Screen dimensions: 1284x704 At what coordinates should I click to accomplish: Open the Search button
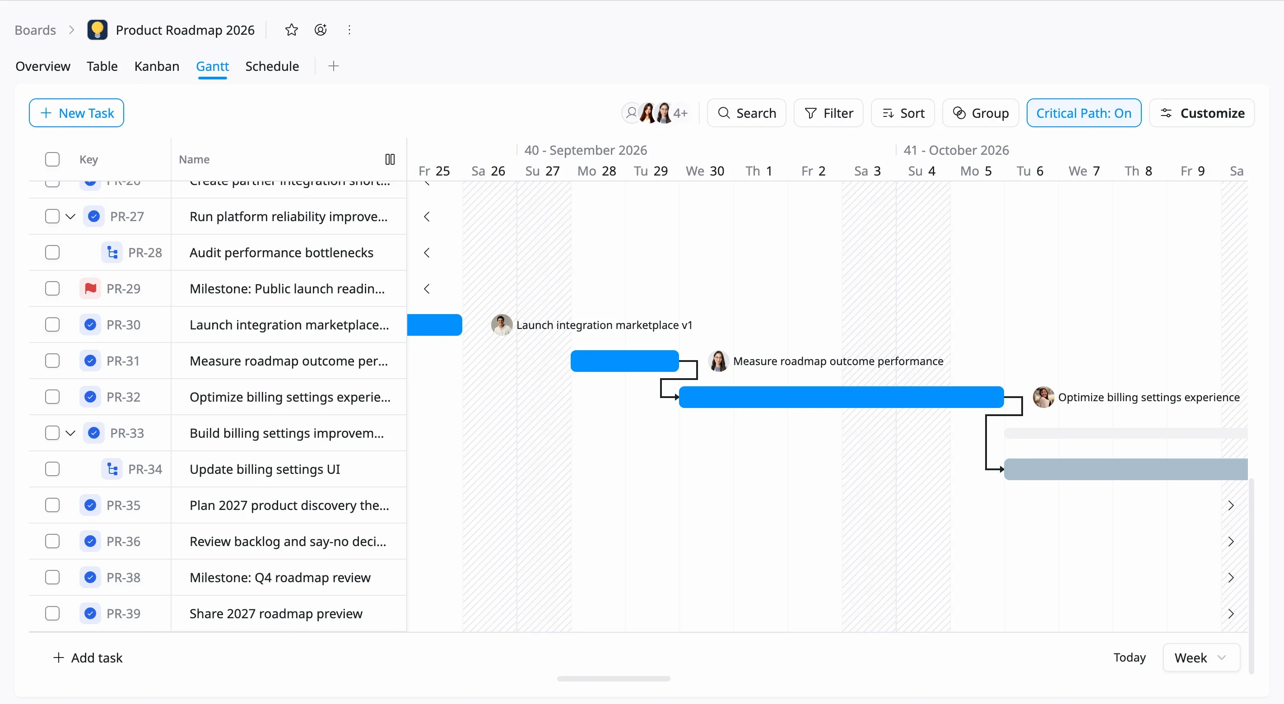747,113
